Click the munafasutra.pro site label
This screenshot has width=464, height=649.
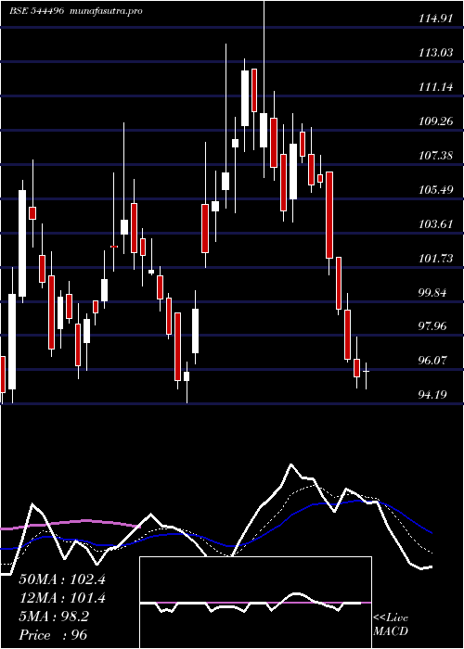pyautogui.click(x=107, y=11)
